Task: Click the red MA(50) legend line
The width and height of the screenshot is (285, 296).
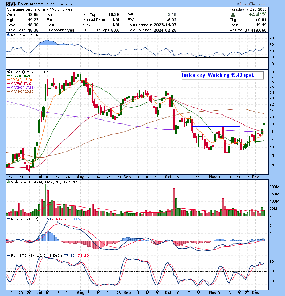Action: coord(8,83)
